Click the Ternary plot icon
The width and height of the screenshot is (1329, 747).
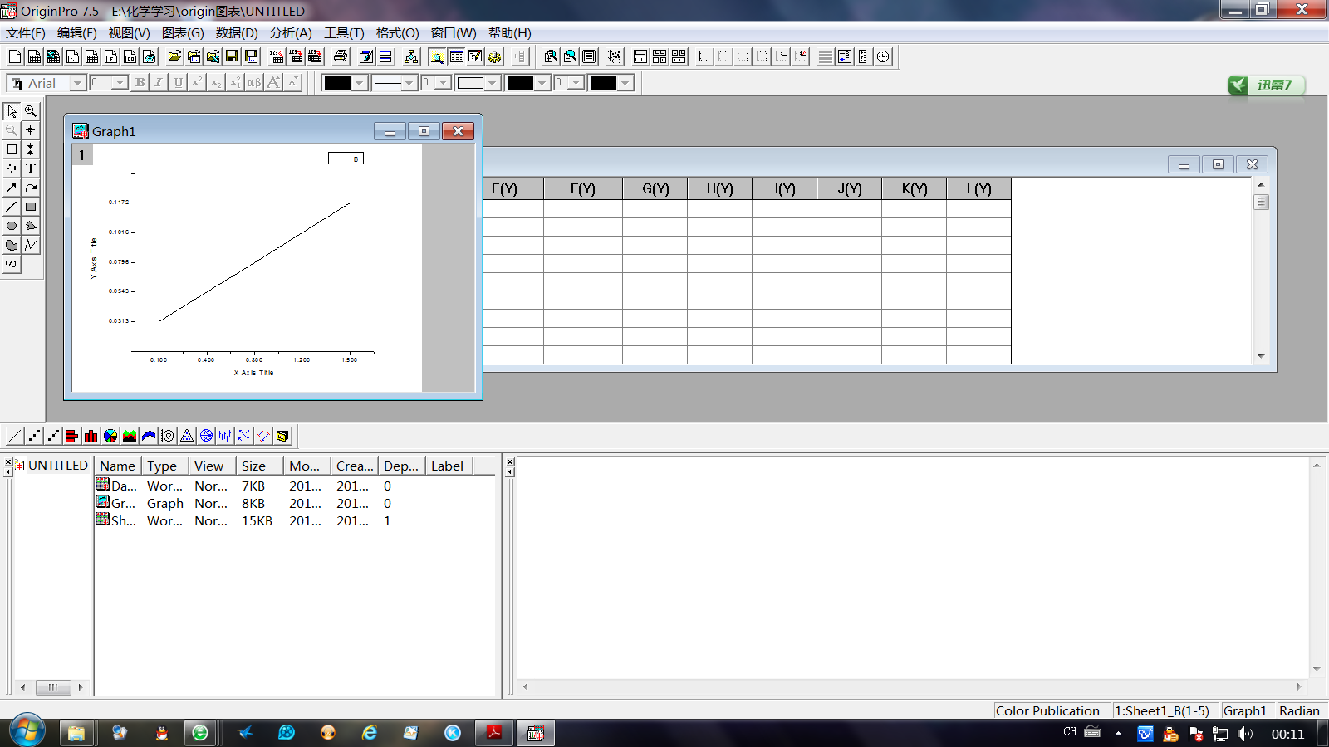tap(187, 436)
